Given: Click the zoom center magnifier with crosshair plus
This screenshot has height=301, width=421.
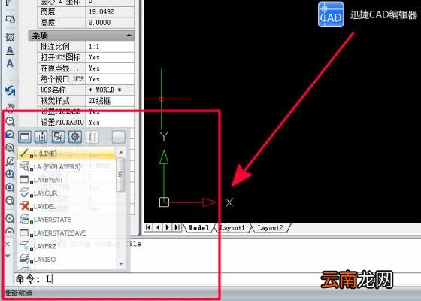Looking at the screenshot, I should coord(10,174).
